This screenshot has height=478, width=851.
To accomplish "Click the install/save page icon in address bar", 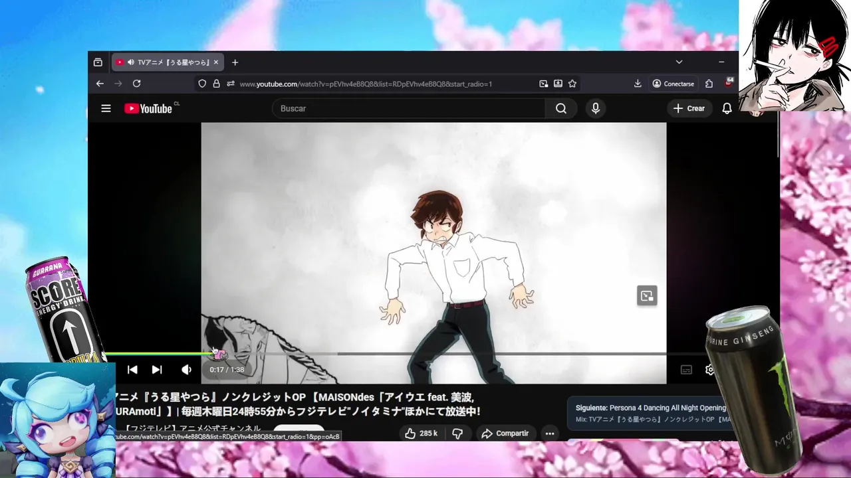I will pos(558,84).
